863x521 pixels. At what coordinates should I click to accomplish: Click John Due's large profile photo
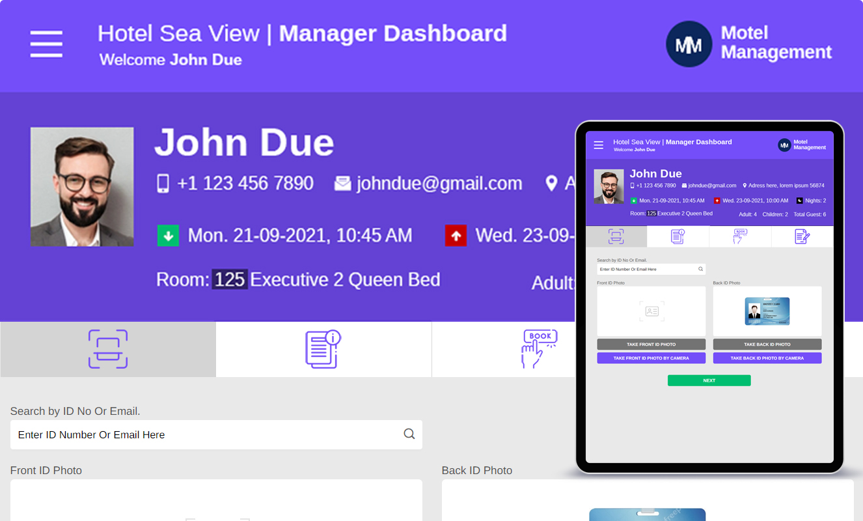82,187
